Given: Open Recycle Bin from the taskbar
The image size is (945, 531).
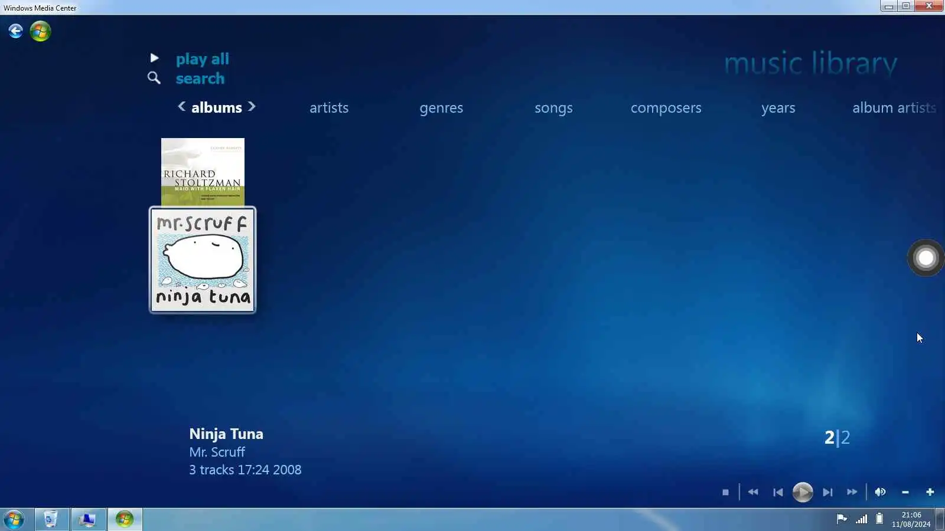Looking at the screenshot, I should (51, 519).
